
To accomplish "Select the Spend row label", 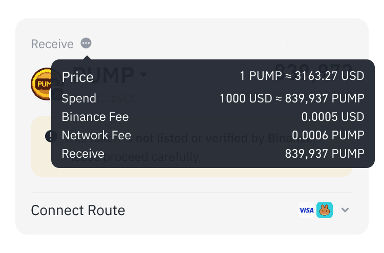I will 79,98.
